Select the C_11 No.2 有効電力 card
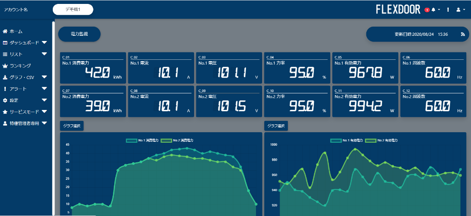The image size is (471, 216). pyautogui.click(x=365, y=101)
